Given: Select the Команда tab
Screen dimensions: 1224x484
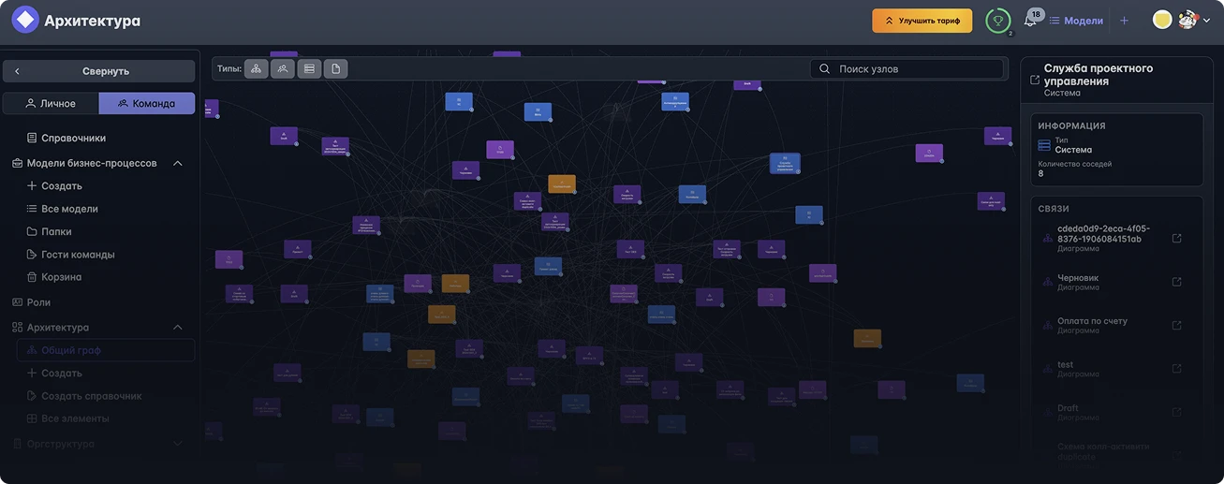Looking at the screenshot, I should point(147,103).
